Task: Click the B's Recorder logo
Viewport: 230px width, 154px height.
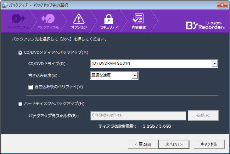Action: (x=205, y=25)
